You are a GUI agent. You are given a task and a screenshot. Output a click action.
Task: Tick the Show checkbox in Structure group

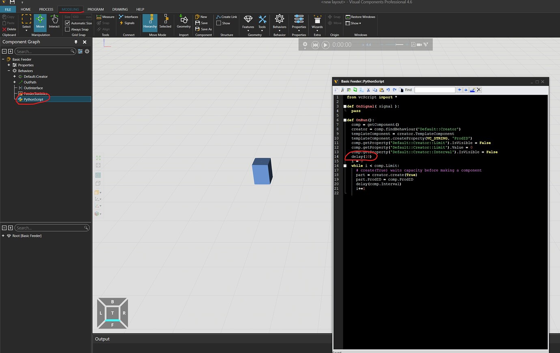(x=219, y=23)
